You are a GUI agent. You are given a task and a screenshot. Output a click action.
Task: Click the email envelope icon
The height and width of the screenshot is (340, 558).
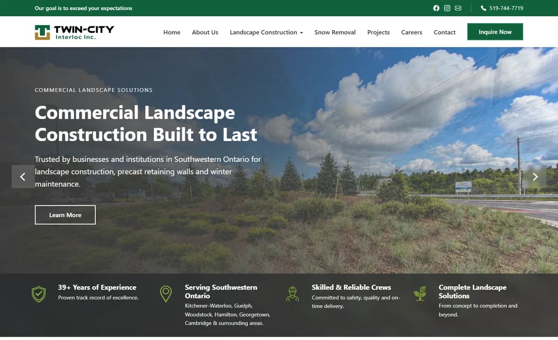click(458, 8)
